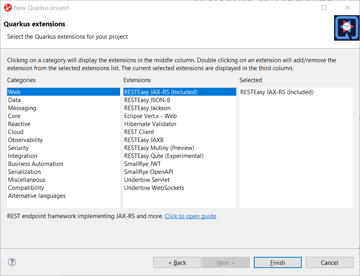360x276 pixels.
Task: Select the SmallRye JWT extension
Action: pyautogui.click(x=180, y=164)
